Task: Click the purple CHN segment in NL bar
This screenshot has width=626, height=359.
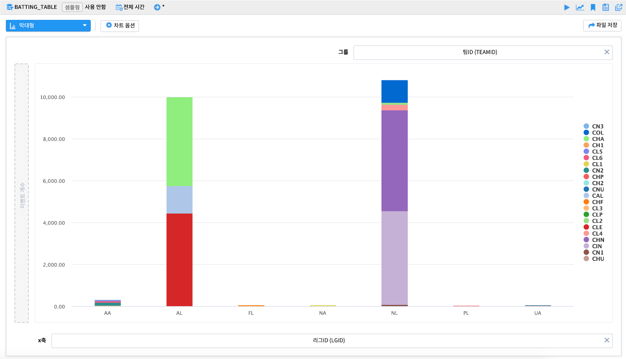Action: 395,161
